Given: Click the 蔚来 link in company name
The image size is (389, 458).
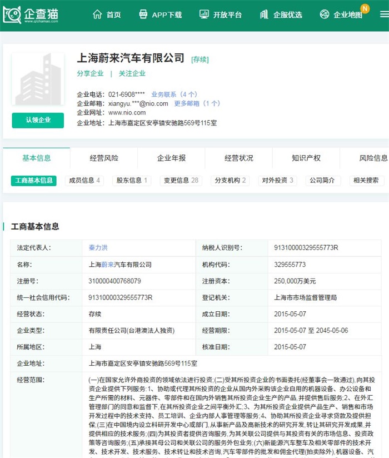Looking at the screenshot, I should (x=107, y=265).
